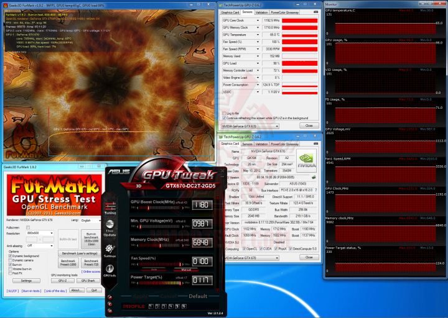The width and height of the screenshot is (448, 318).
Task: Click the right arrow of Memory Clock slider
Action: [183, 245]
